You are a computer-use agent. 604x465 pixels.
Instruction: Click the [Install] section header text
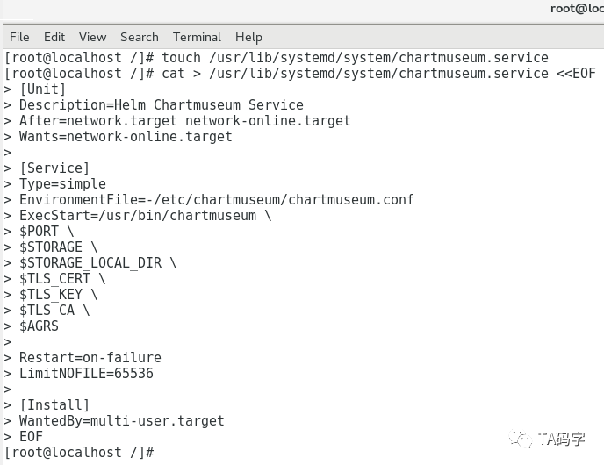54,405
